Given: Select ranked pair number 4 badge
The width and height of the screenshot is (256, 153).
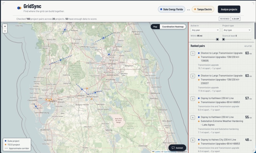Looking at the screenshot, I should point(193,117).
